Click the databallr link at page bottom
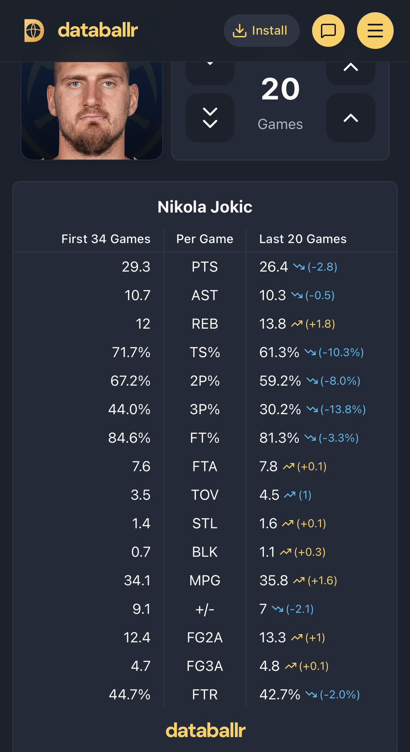Image resolution: width=410 pixels, height=752 pixels. tap(205, 730)
